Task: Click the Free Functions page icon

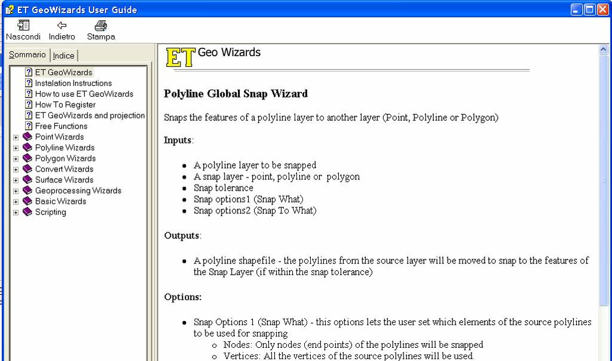Action: click(x=29, y=126)
